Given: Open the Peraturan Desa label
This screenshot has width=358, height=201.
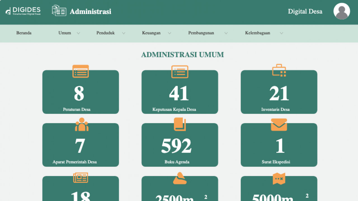Looking at the screenshot, I should [77, 109].
